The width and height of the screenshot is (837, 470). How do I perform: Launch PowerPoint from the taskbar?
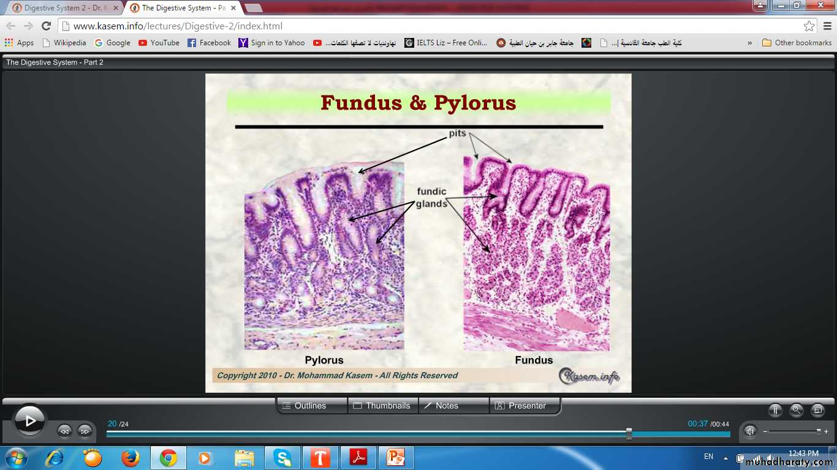[x=396, y=458]
